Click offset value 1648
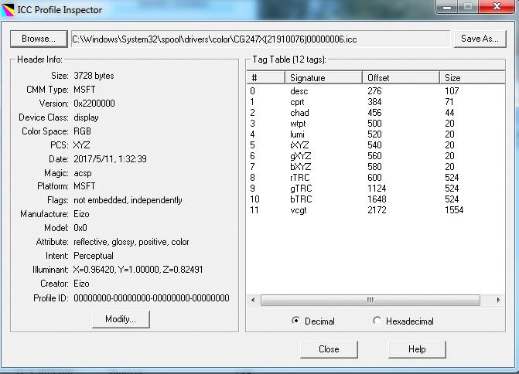519x374 pixels. coord(377,199)
